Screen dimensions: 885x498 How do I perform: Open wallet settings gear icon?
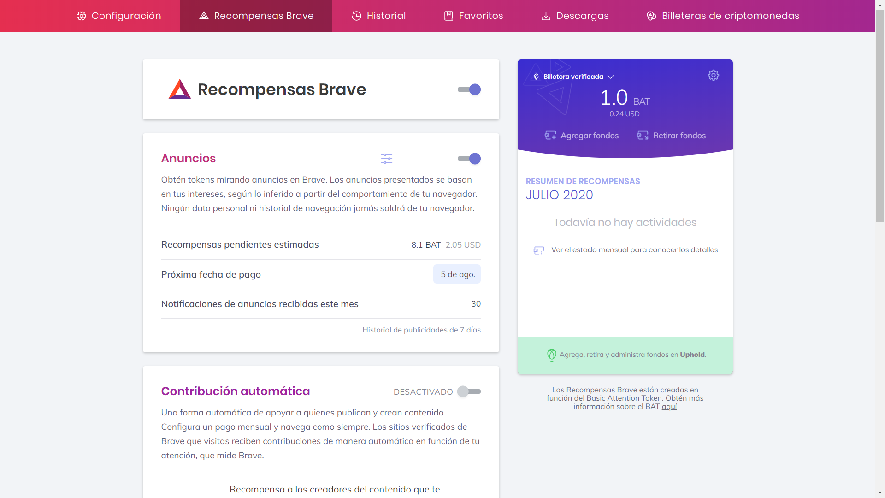click(713, 75)
